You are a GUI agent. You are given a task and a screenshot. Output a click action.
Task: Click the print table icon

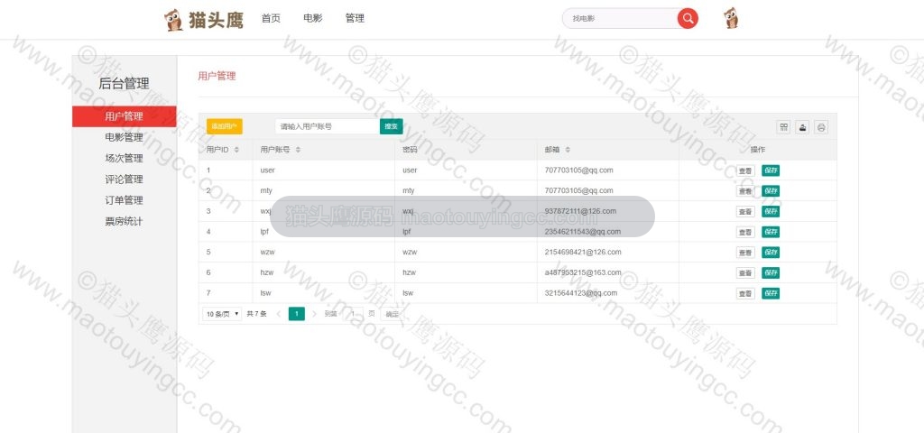click(x=821, y=126)
